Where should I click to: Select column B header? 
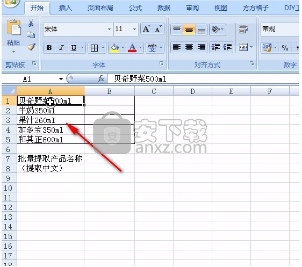109,91
